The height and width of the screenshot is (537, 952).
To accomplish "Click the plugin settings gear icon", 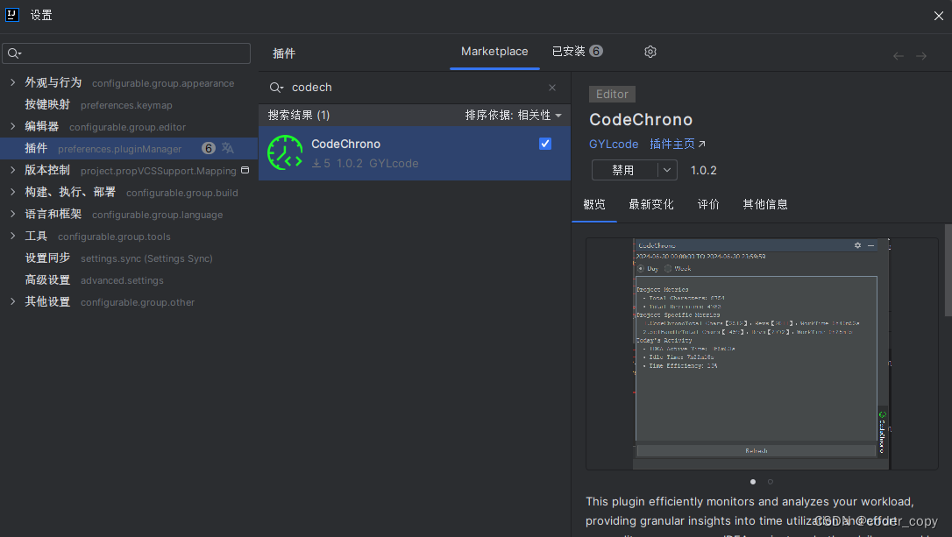I will (650, 53).
